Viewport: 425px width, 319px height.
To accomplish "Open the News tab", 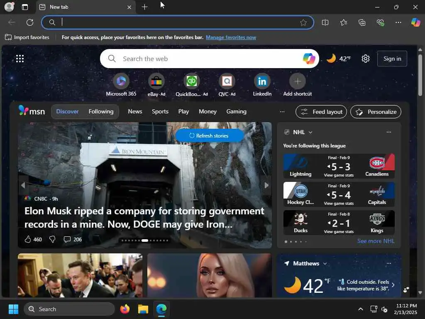I will [135, 111].
